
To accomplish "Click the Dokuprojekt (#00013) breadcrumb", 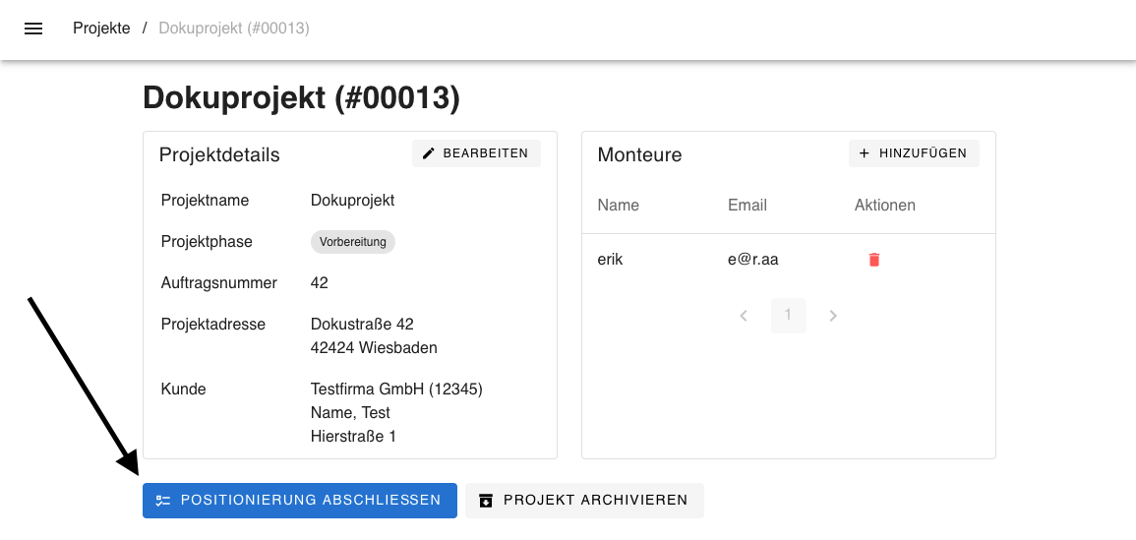I will click(234, 29).
